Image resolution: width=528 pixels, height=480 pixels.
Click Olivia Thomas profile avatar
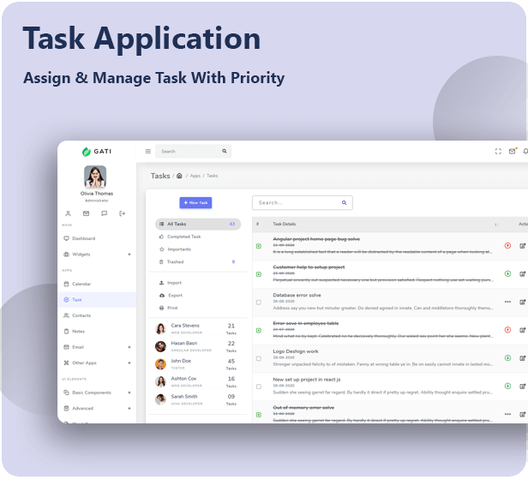[95, 177]
